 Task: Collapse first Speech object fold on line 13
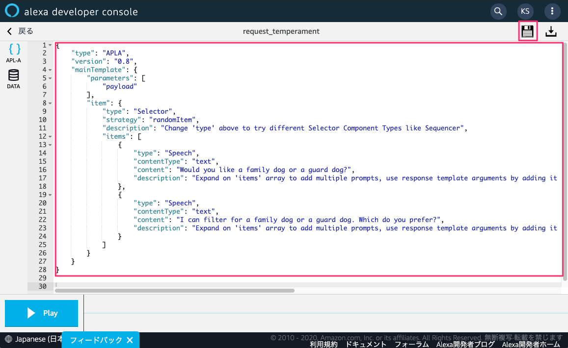(x=50, y=145)
